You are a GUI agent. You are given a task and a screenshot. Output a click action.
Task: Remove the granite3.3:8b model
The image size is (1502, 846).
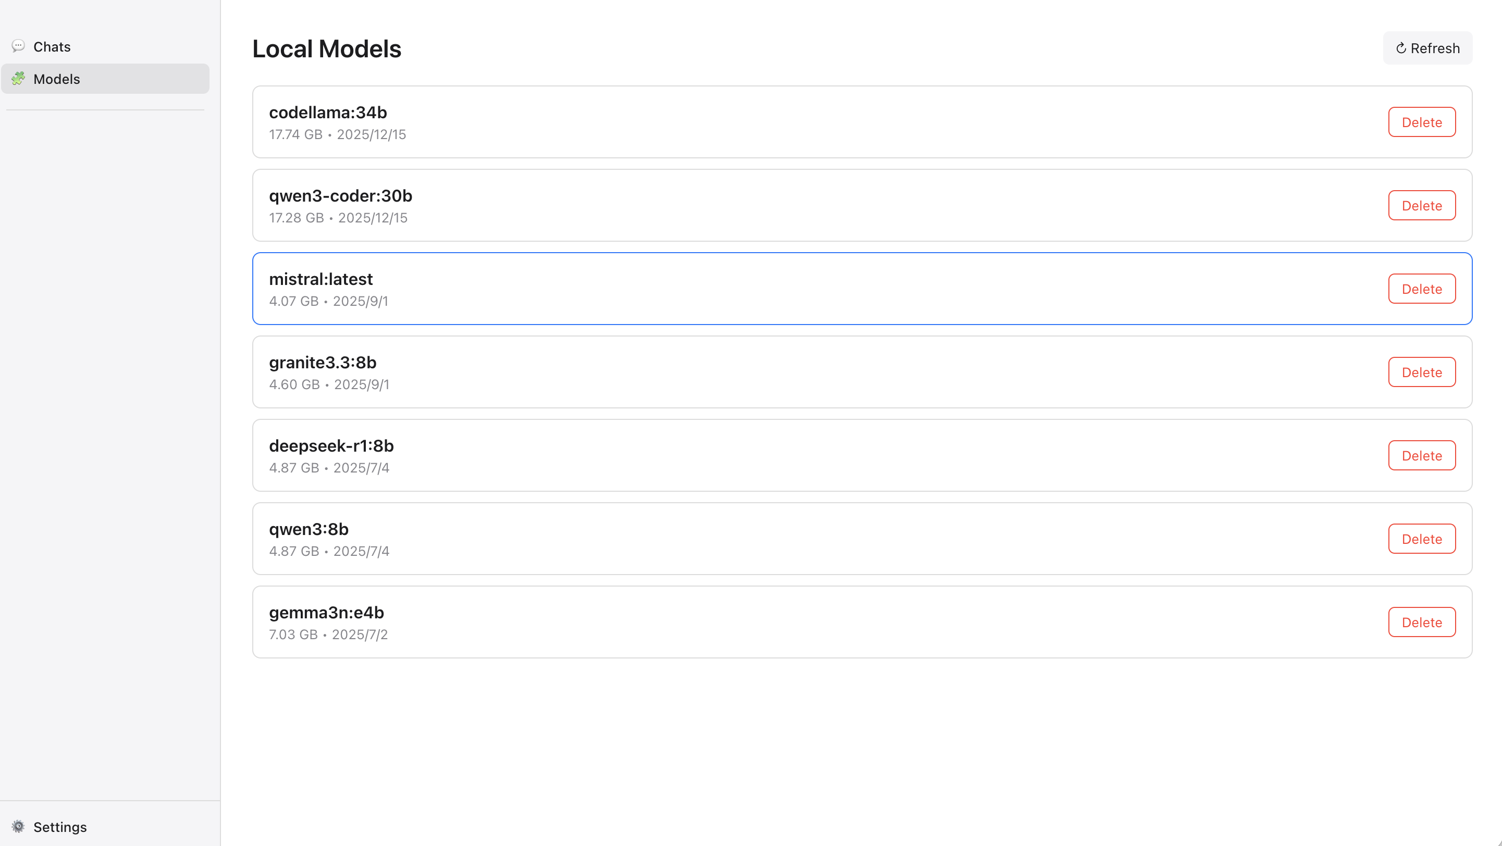(1422, 372)
